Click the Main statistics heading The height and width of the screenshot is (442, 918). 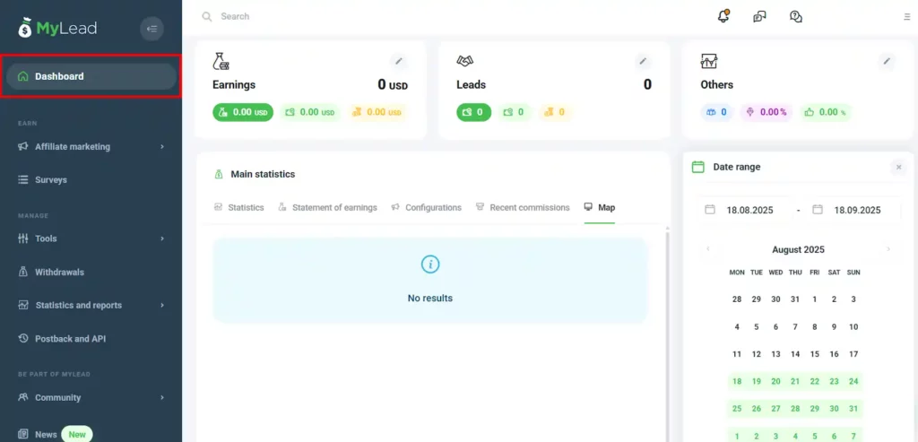click(x=263, y=175)
